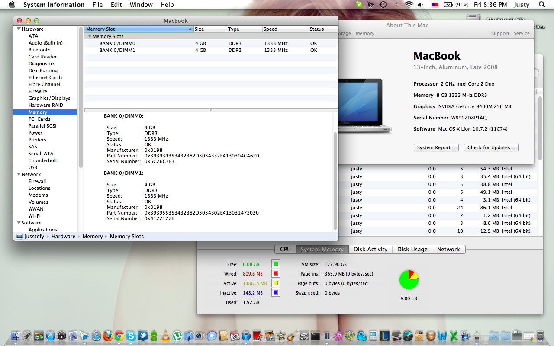554x346 pixels.
Task: Collapse the Memory Slots disclosure triangle
Action: click(89, 36)
